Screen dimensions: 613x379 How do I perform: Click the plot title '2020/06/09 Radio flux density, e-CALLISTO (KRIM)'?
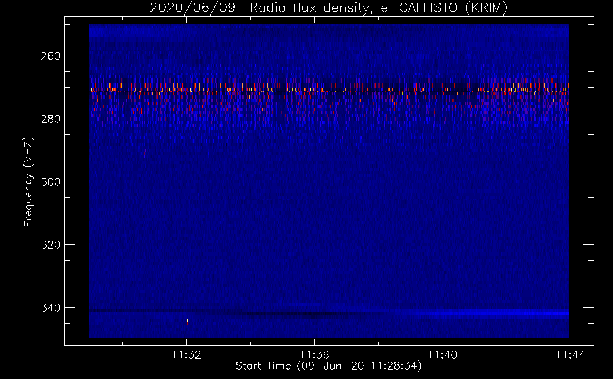click(328, 8)
